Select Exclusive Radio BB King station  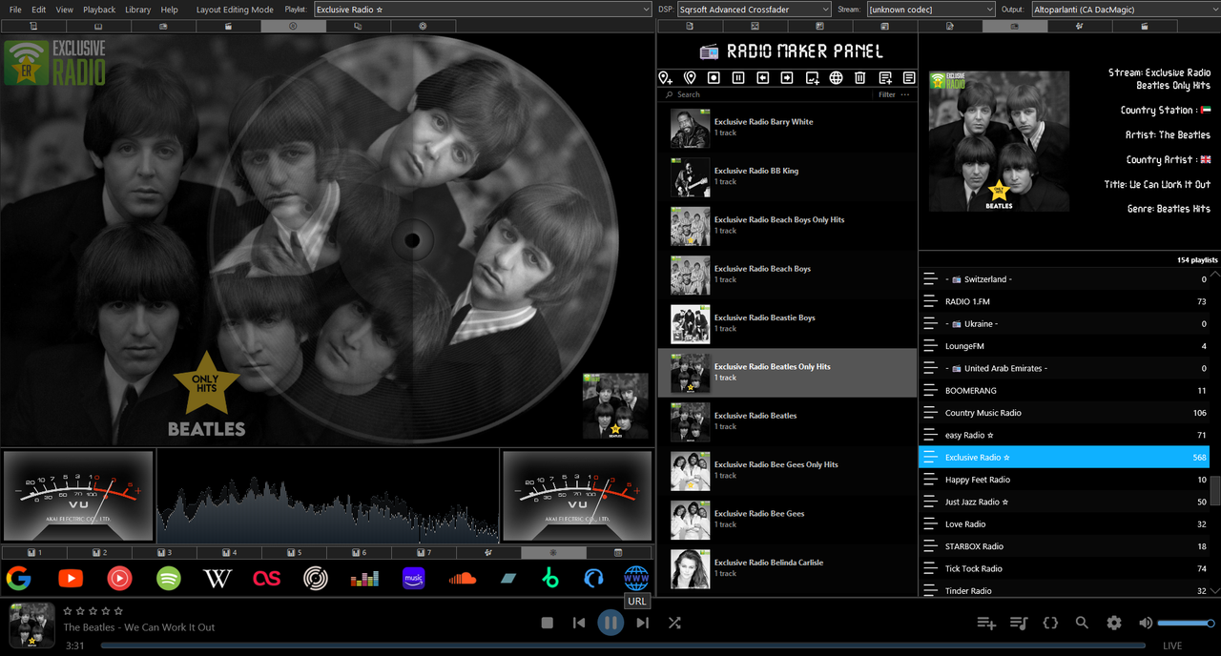coord(787,176)
